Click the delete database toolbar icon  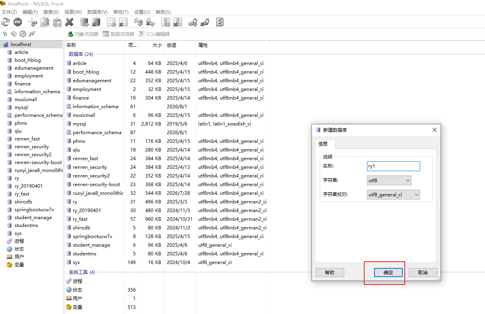(x=96, y=22)
